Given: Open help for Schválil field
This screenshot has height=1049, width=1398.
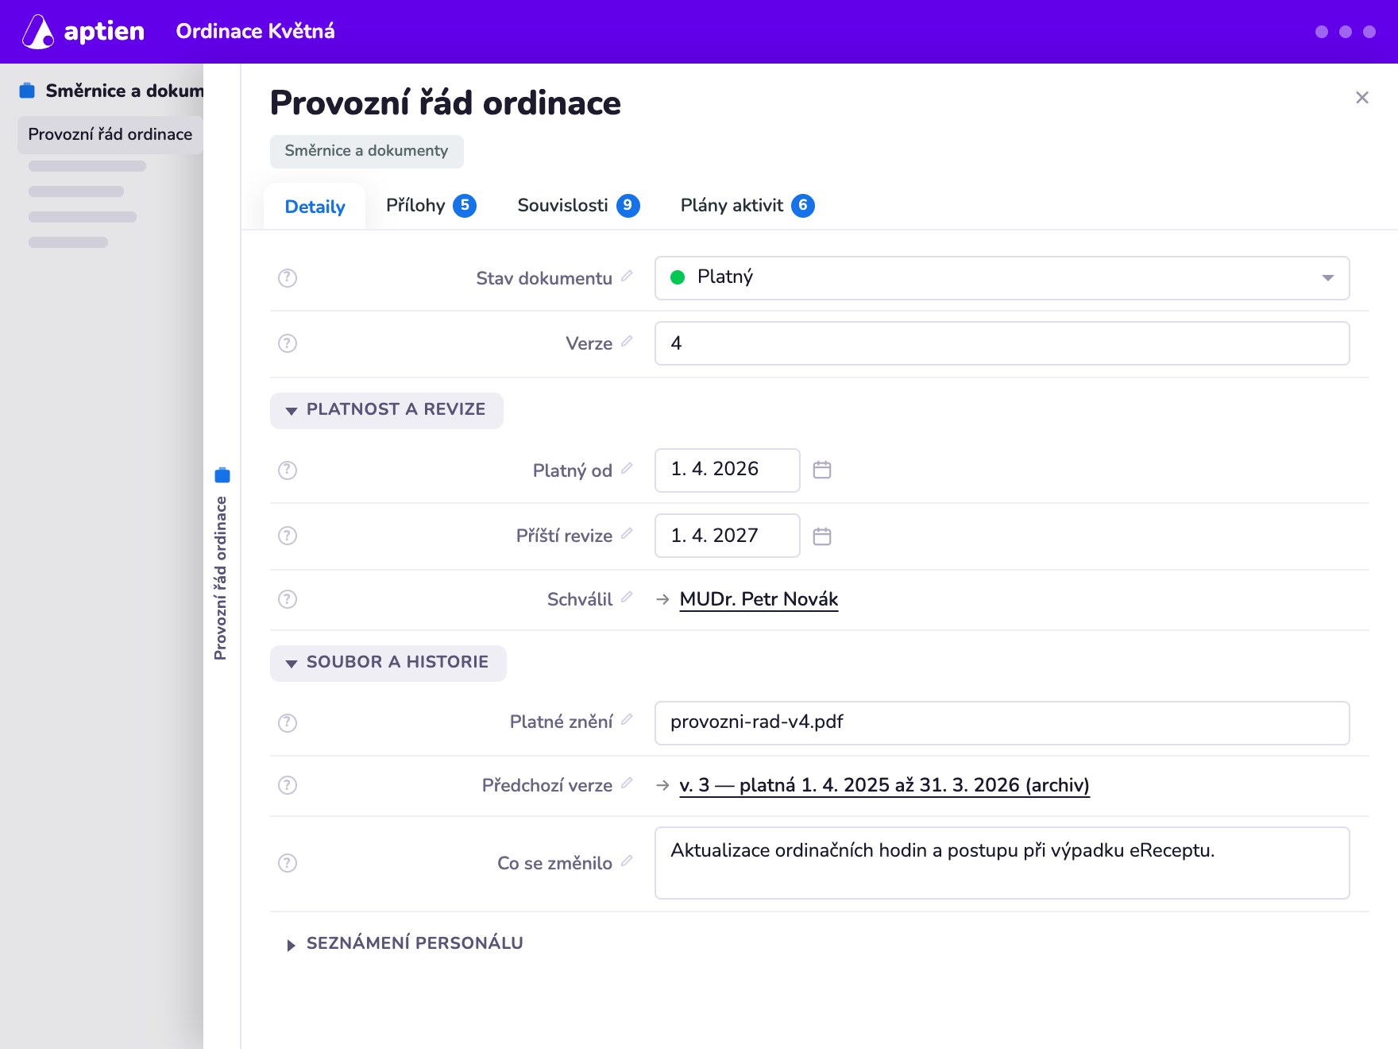Looking at the screenshot, I should 288,599.
